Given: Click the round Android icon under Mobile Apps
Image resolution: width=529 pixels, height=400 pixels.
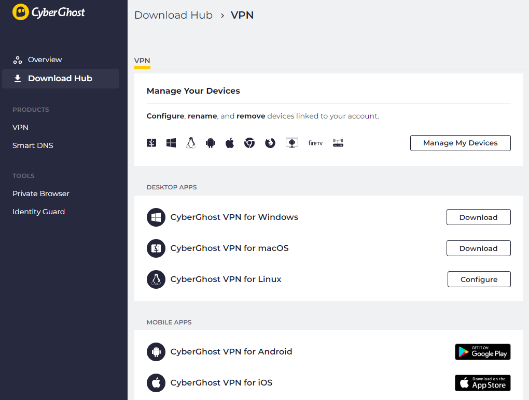Looking at the screenshot, I should [156, 352].
